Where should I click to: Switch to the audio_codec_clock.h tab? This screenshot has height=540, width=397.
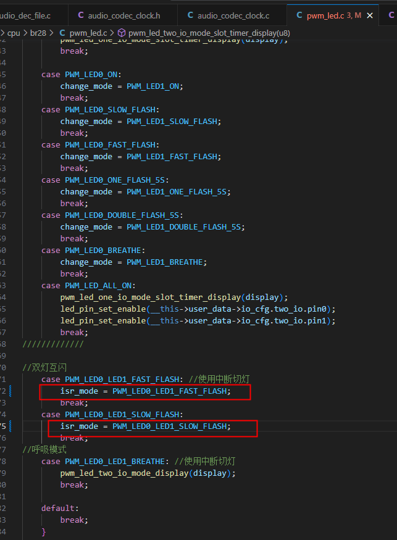point(123,15)
